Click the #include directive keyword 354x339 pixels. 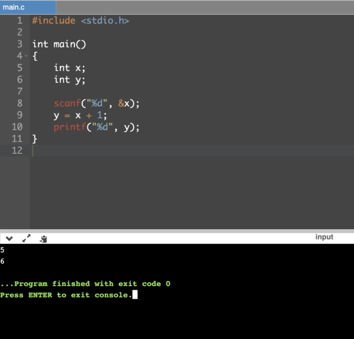point(54,21)
